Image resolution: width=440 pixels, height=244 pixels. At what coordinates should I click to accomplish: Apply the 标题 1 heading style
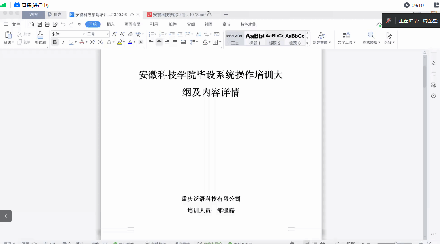(255, 38)
